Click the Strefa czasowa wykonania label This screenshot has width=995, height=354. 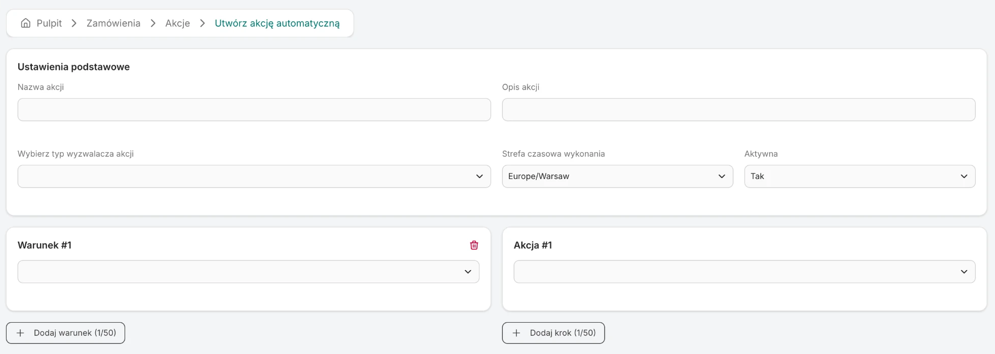point(553,154)
